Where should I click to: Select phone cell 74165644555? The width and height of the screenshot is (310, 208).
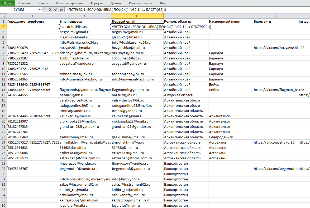click(33, 95)
